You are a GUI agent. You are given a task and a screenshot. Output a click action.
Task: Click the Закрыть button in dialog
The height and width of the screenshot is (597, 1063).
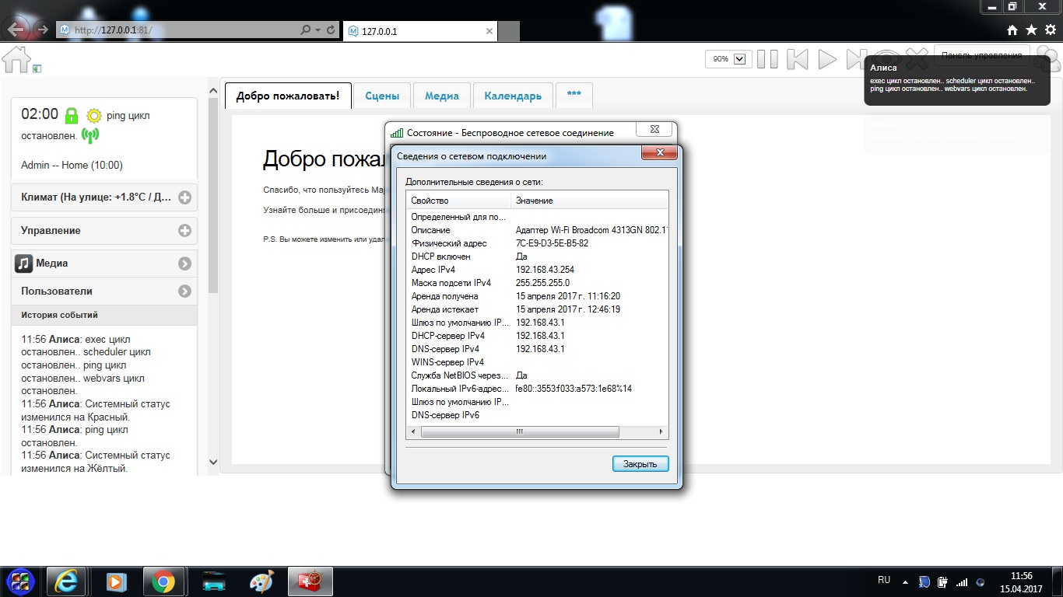pos(640,464)
